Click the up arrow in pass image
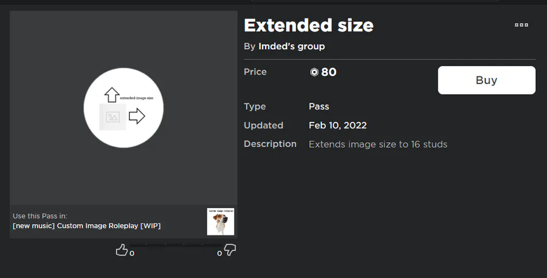547x278 pixels. pyautogui.click(x=111, y=95)
